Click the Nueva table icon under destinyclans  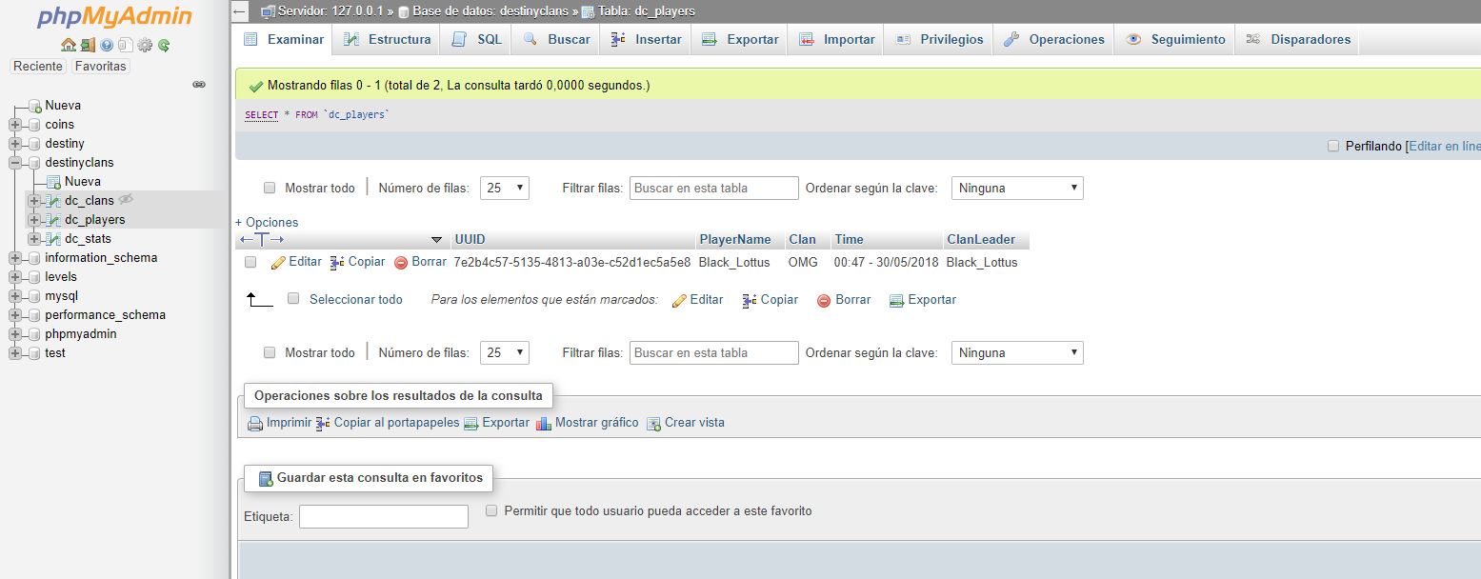[53, 182]
